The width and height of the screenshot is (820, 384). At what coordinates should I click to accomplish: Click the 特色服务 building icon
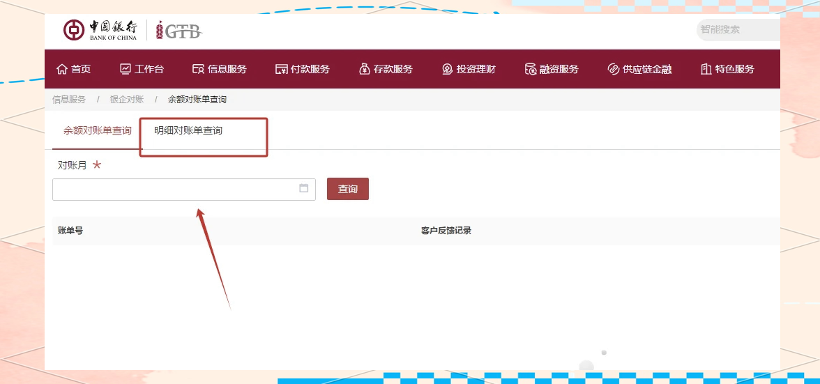(706, 69)
